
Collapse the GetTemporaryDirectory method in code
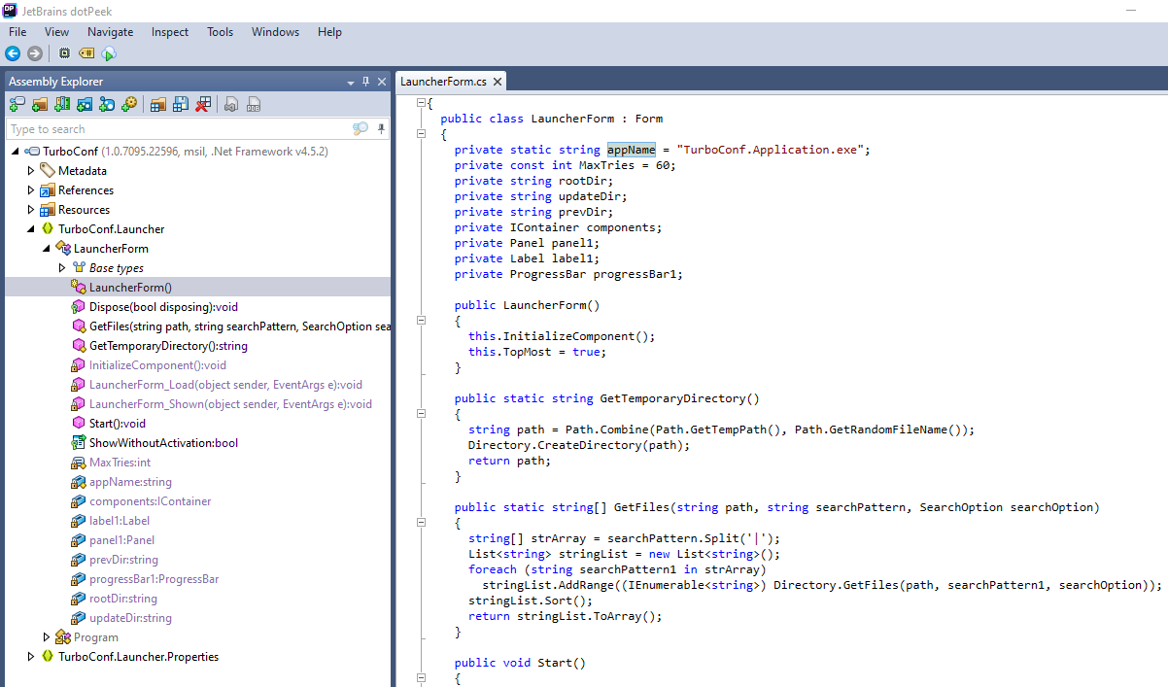422,414
